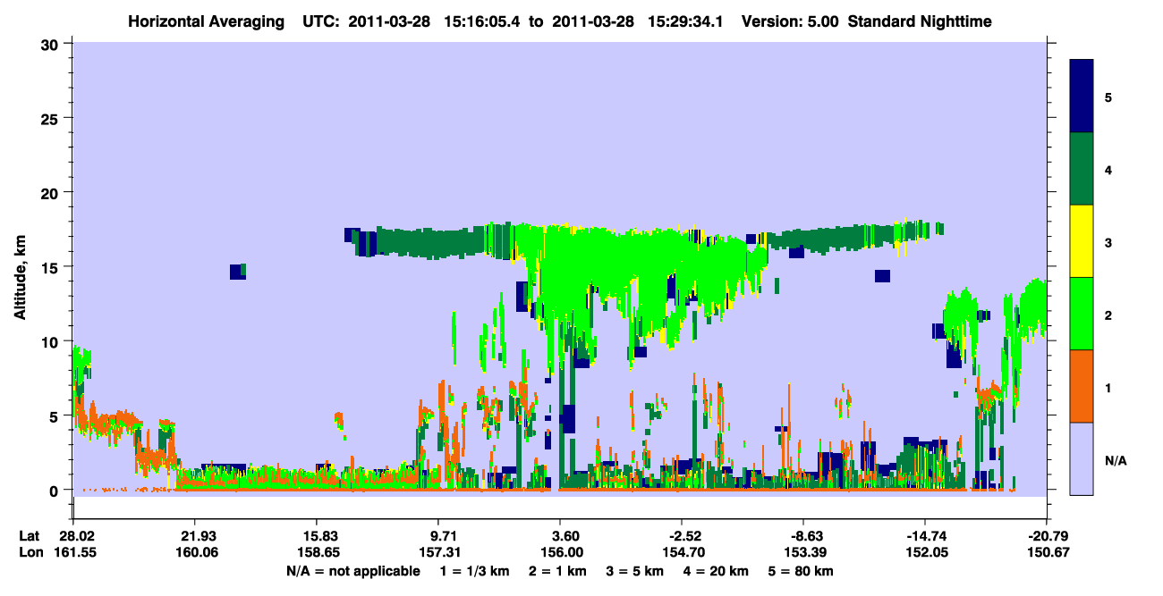Click the y-axis tick label 15
This screenshot has height=596, width=1163.
[x=52, y=267]
